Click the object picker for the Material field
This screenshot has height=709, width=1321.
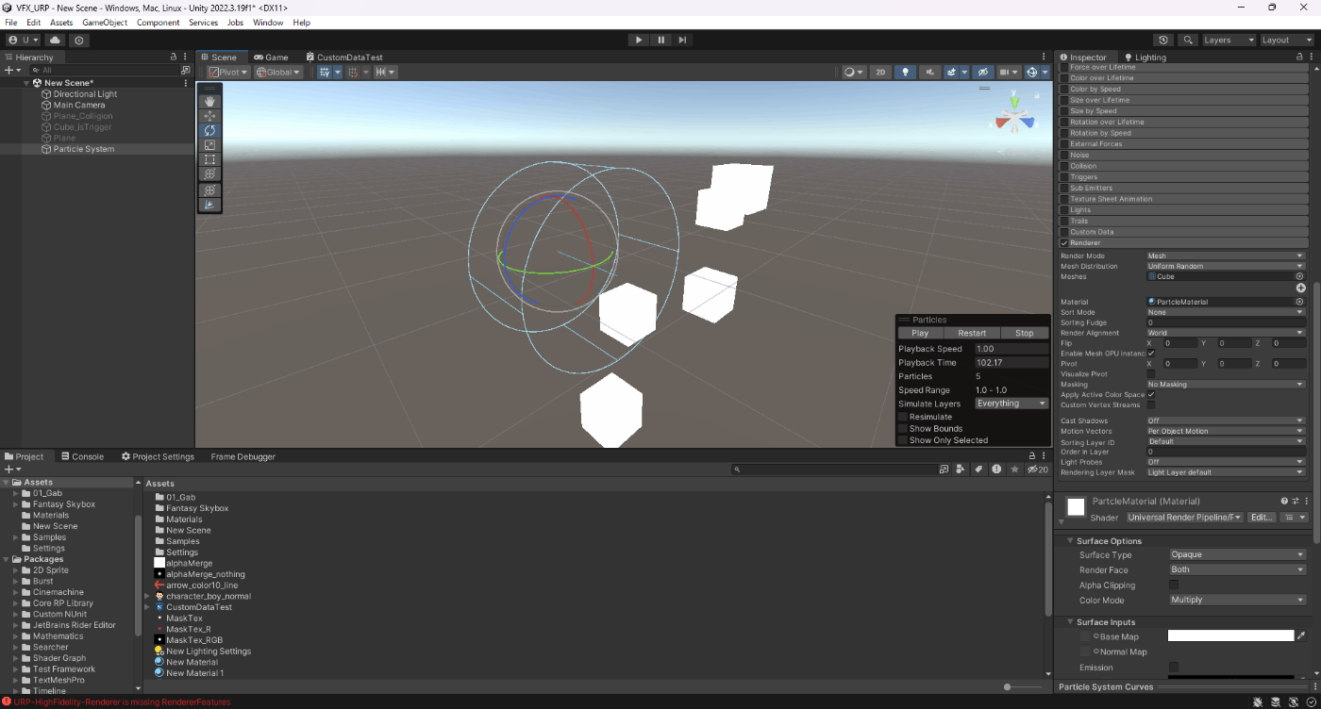[x=1299, y=302]
